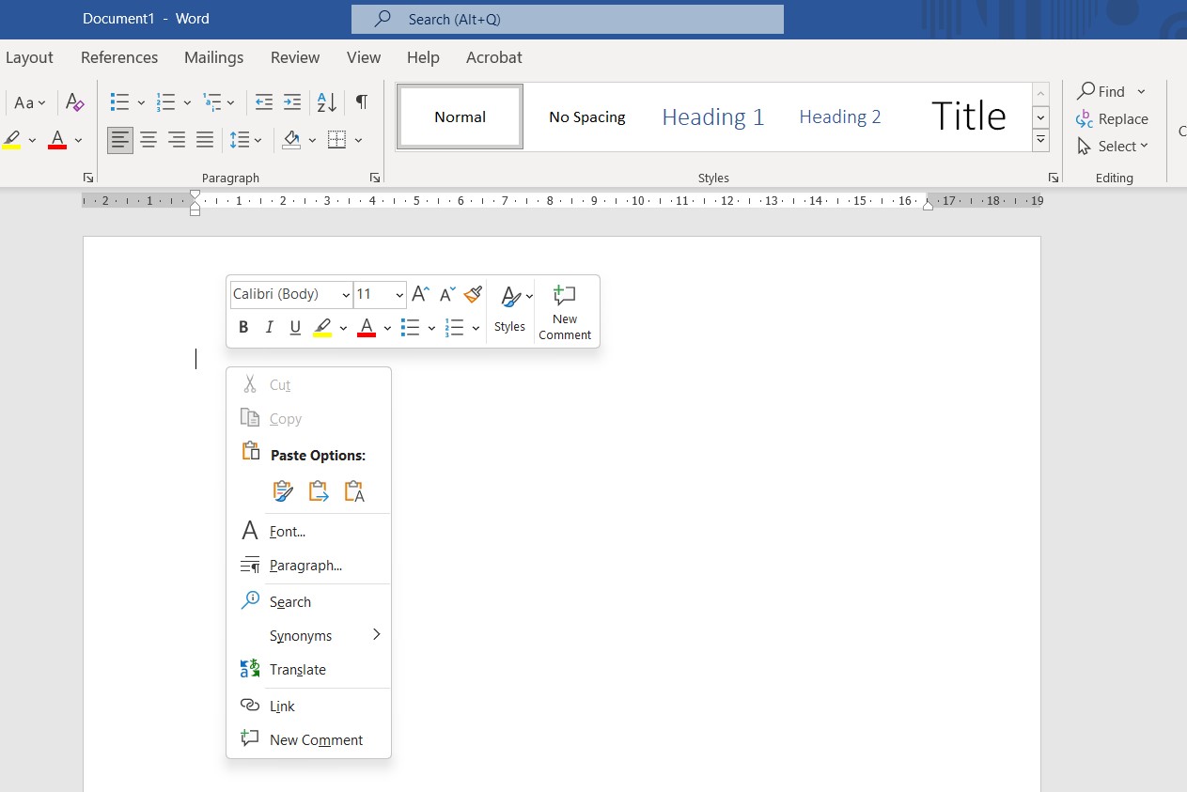Click the ribbon Shading paint bucket icon
The height and width of the screenshot is (792, 1187).
291,140
